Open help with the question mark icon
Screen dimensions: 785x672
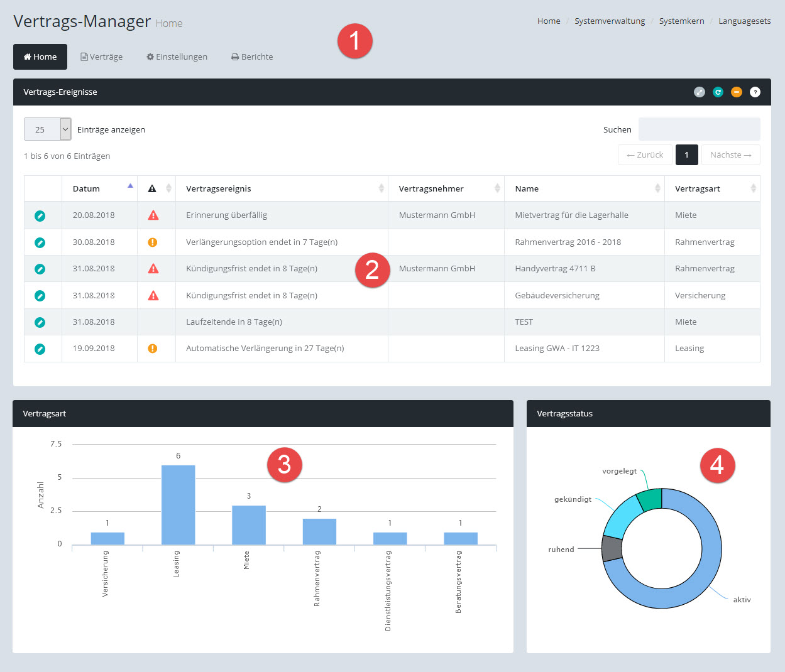point(755,92)
